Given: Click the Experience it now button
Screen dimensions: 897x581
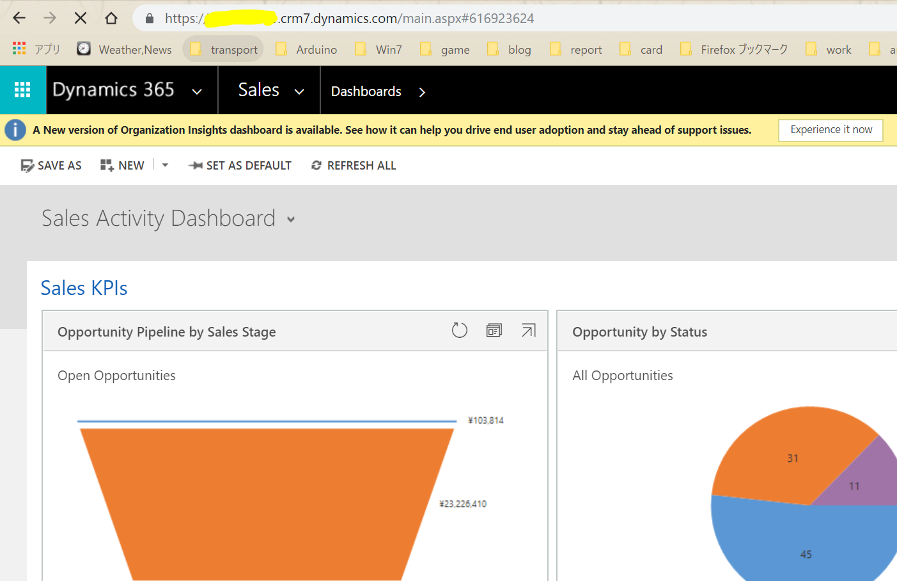Looking at the screenshot, I should point(830,130).
